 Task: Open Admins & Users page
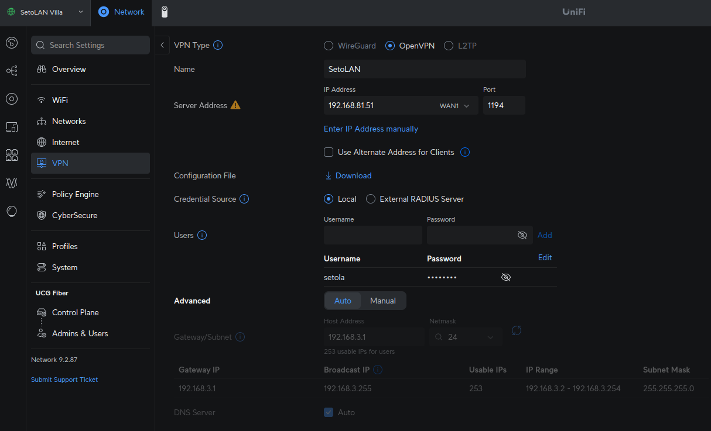pyautogui.click(x=90, y=333)
